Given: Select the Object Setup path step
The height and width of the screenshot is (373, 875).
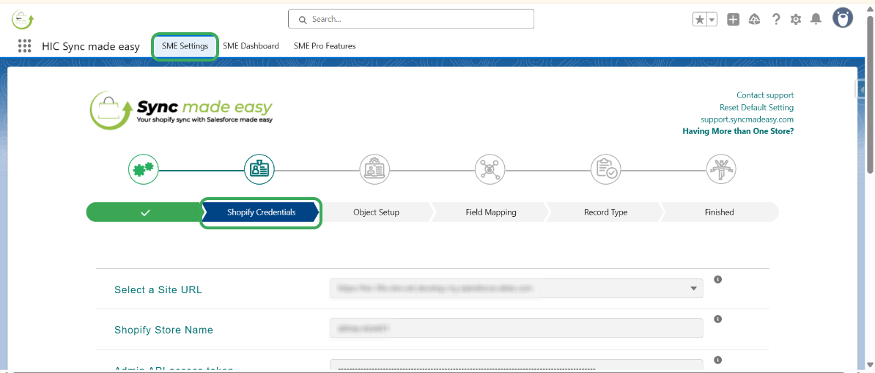Looking at the screenshot, I should coord(376,213).
